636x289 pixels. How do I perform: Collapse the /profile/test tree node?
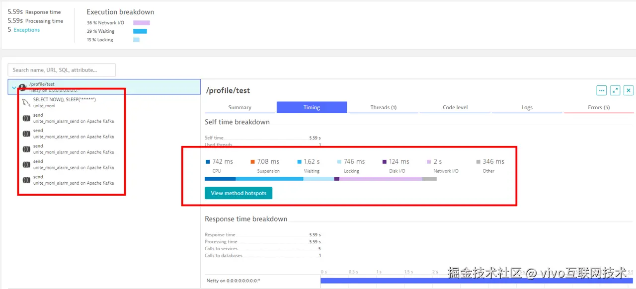click(14, 87)
